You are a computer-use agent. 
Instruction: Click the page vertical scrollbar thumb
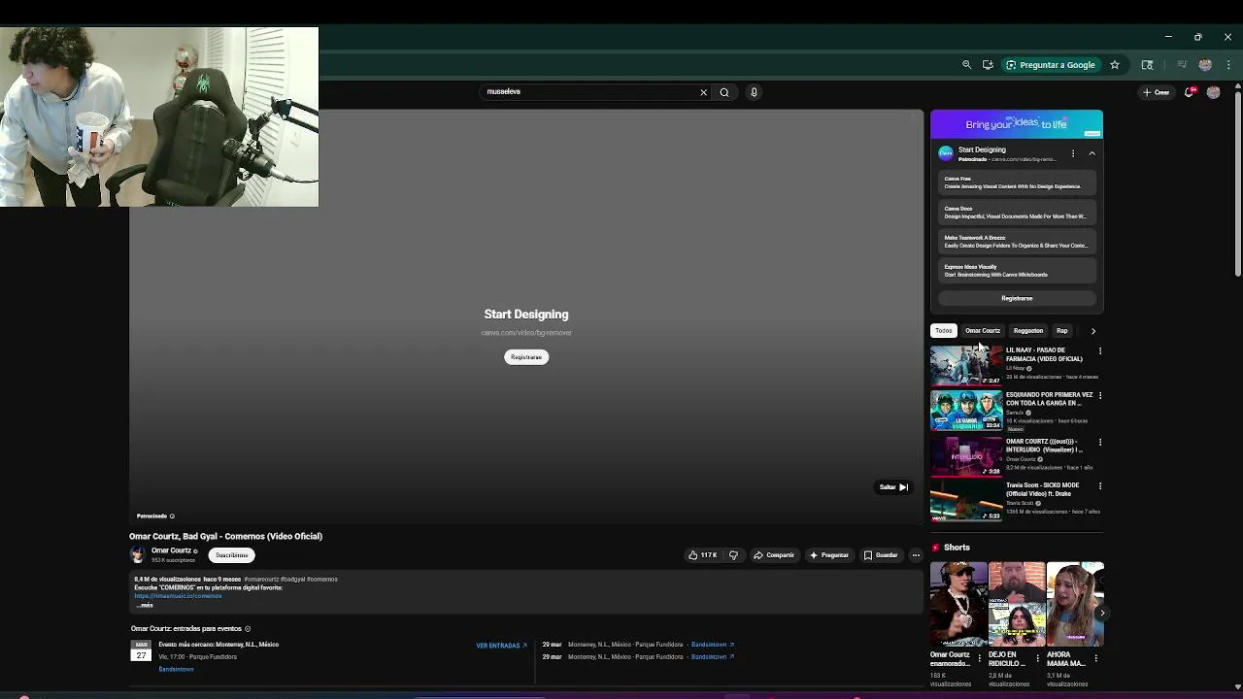coord(1238,183)
